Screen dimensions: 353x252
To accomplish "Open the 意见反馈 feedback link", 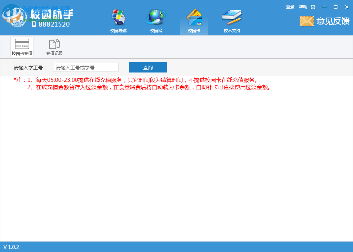I will click(333, 21).
